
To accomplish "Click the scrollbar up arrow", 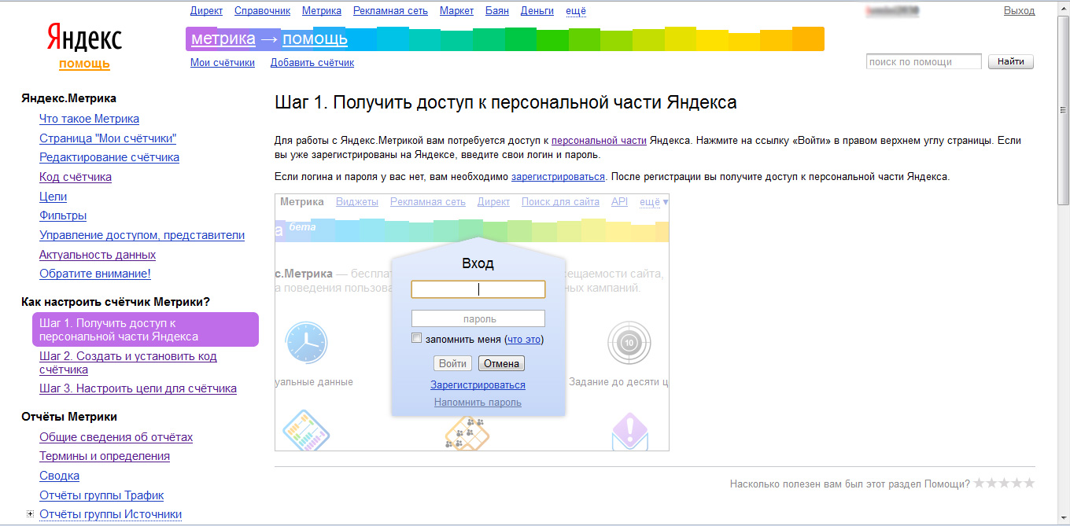I will [x=1062, y=9].
